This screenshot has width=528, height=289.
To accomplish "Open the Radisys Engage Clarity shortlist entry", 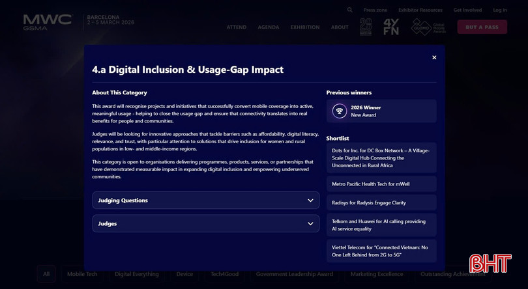I will (x=381, y=202).
